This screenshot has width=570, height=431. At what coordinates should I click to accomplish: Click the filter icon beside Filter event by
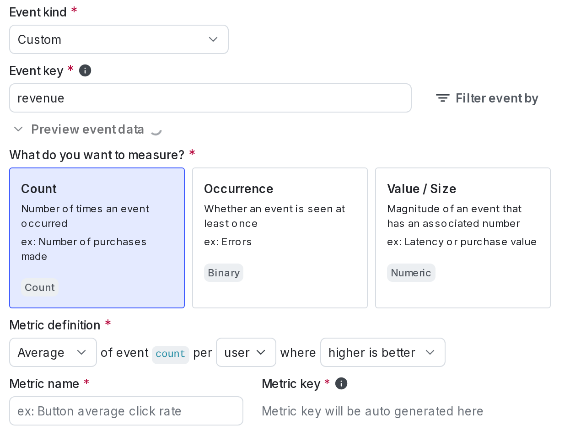(x=442, y=98)
